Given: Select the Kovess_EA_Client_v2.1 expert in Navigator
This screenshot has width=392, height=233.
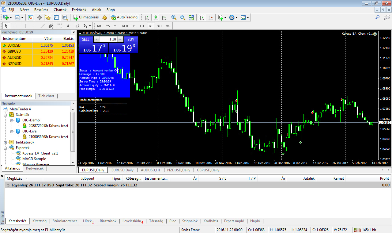Looking at the screenshot, I should (x=40, y=153).
